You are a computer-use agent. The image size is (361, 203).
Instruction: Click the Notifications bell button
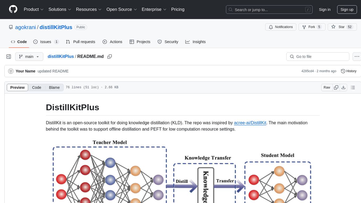tap(281, 27)
